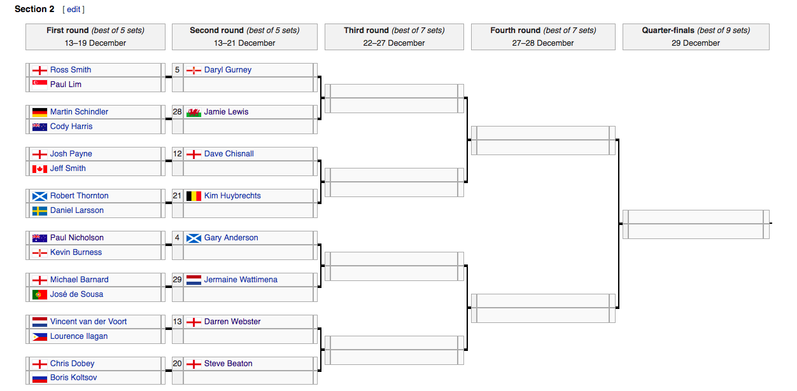Click the Welsh flag beside Jamie Lewis
Screen dimensions: 797x391
tap(194, 112)
